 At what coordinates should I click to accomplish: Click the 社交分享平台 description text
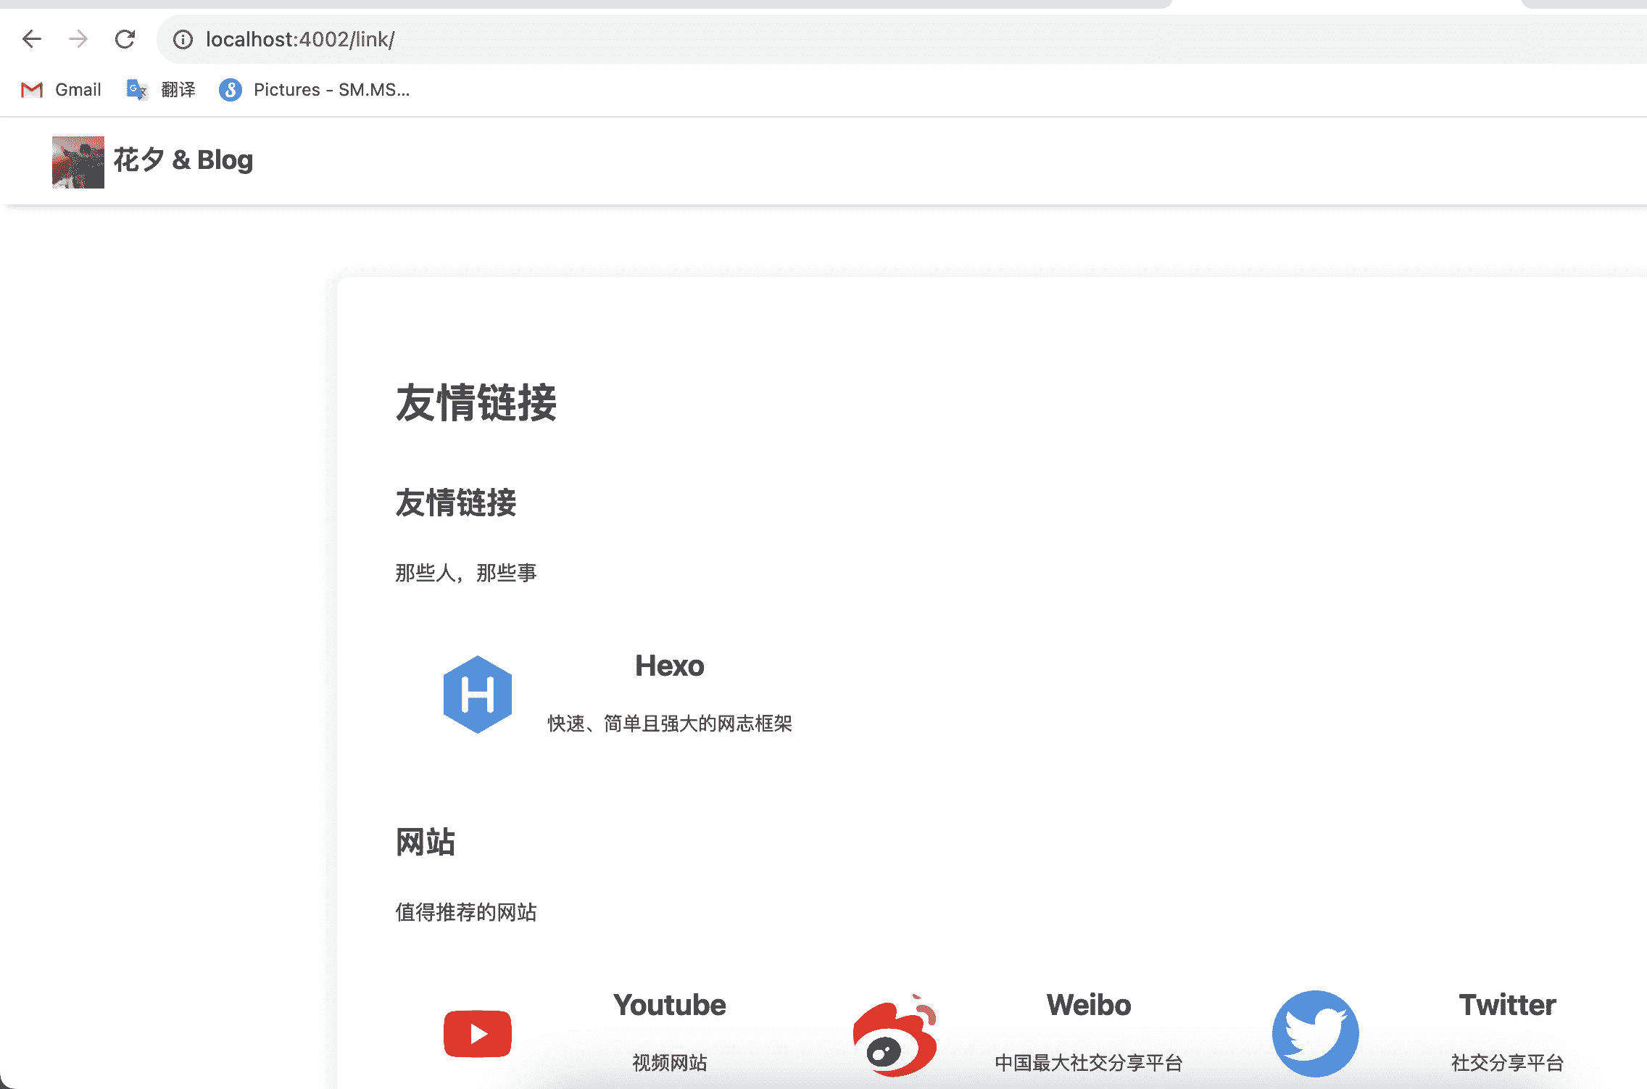pos(1507,1062)
